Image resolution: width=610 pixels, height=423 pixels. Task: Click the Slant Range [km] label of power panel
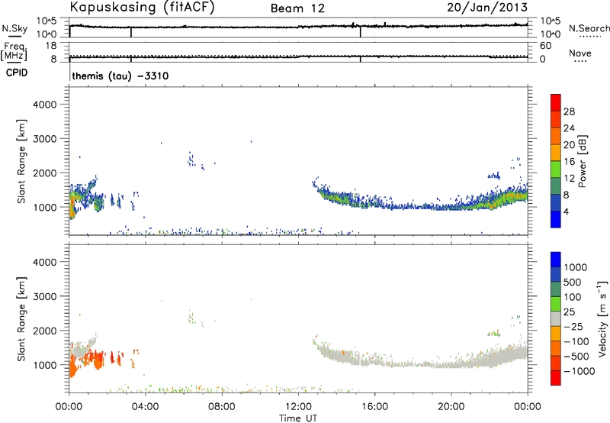21,161
